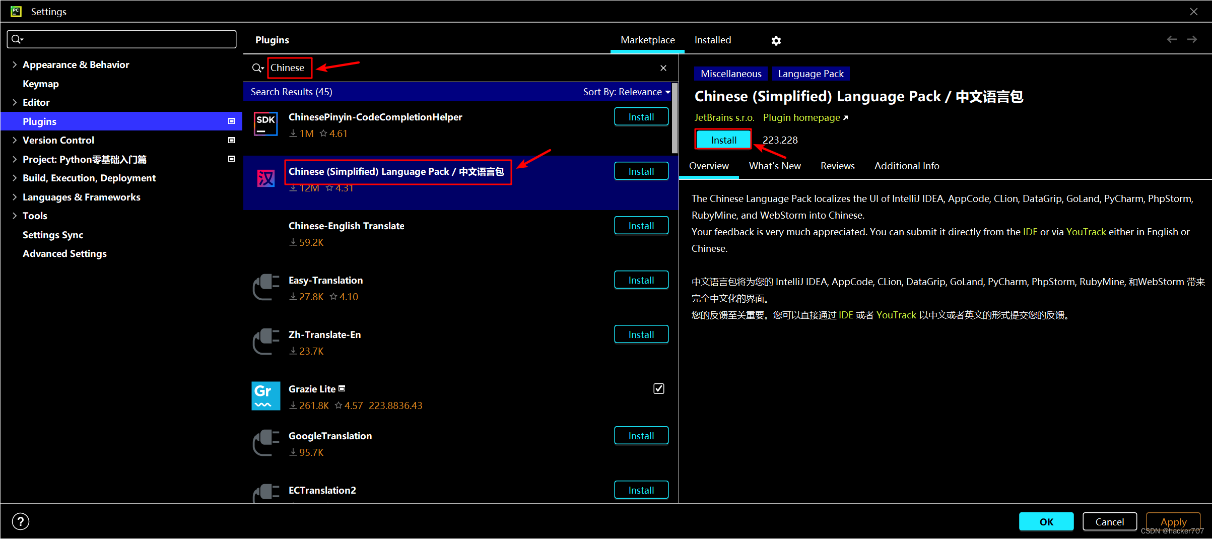Open the Additional Info tab
This screenshot has height=539, width=1212.
pos(906,166)
